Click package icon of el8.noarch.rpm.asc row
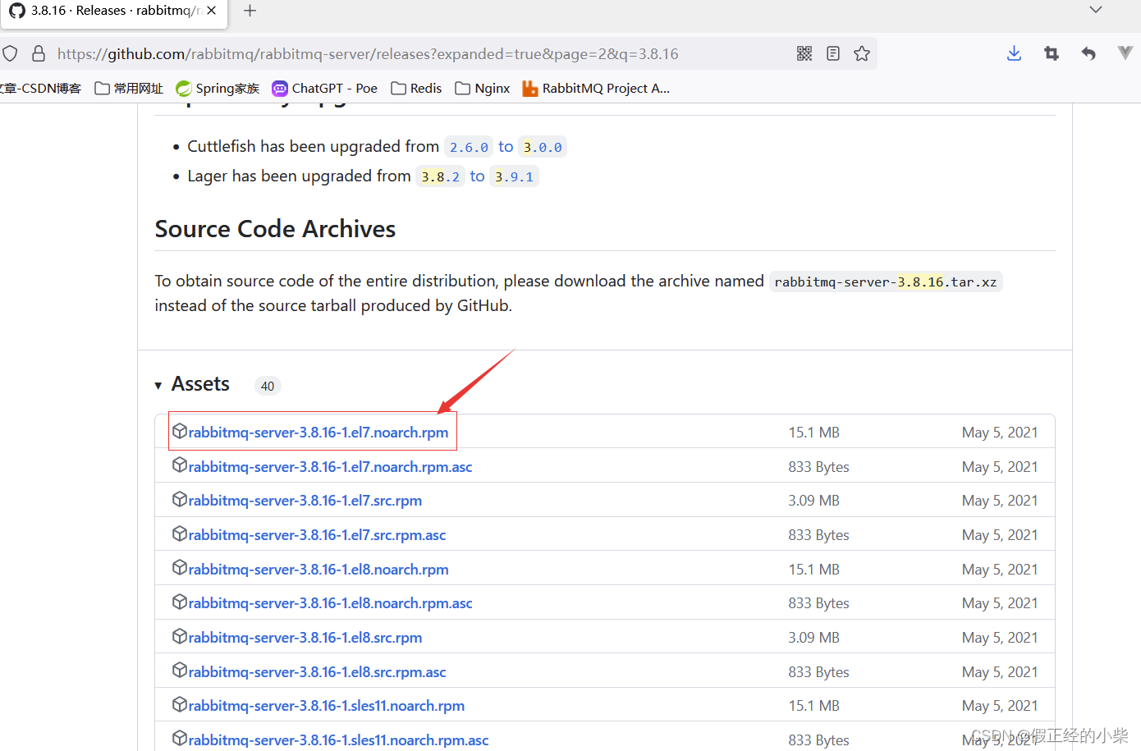Screen dimensions: 1141x751 (180, 602)
